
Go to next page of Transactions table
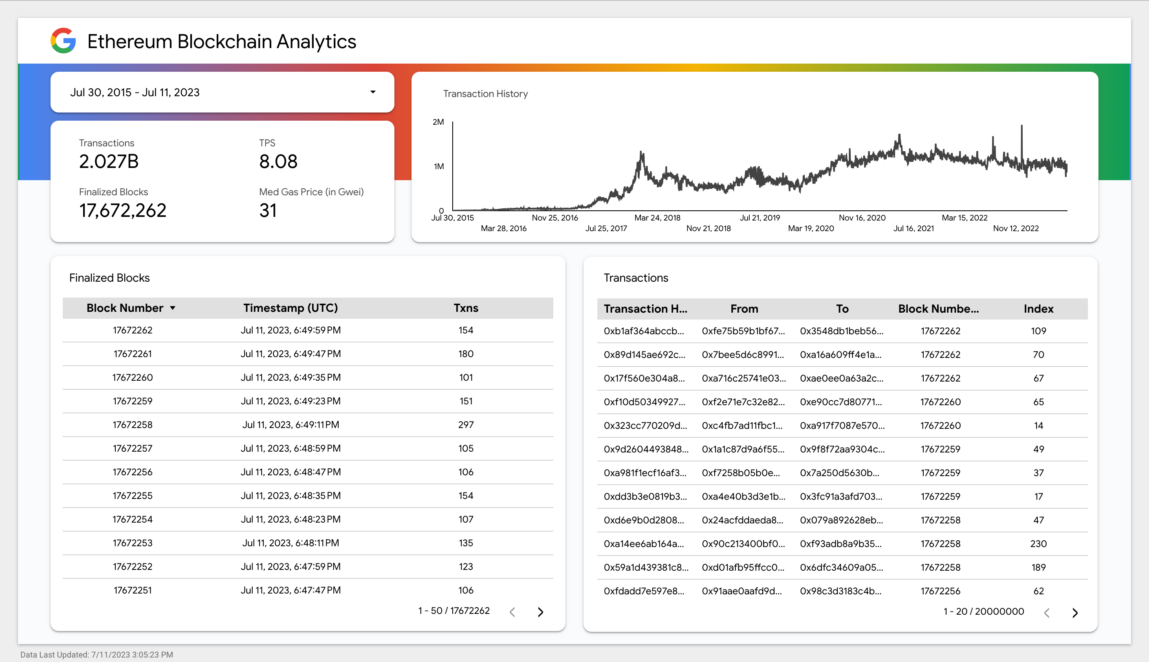point(1074,613)
